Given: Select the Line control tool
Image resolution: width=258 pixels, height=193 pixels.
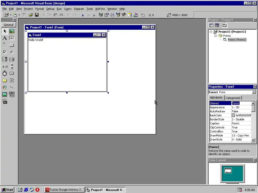Looking at the screenshot, I should coord(12,87).
